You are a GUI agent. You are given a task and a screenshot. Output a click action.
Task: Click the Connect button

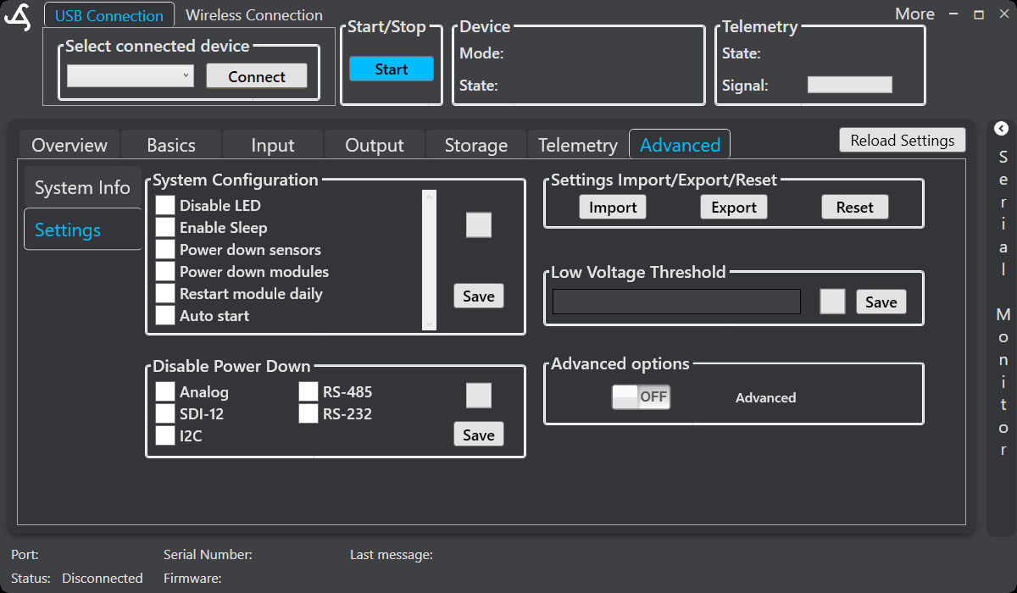click(x=257, y=76)
